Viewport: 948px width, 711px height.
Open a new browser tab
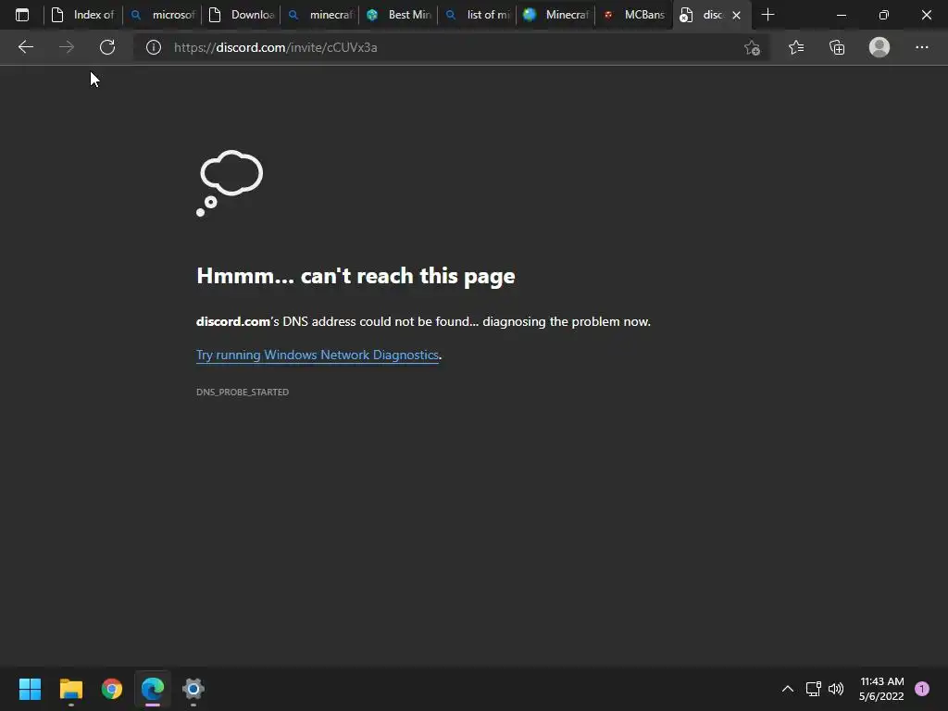pos(767,15)
